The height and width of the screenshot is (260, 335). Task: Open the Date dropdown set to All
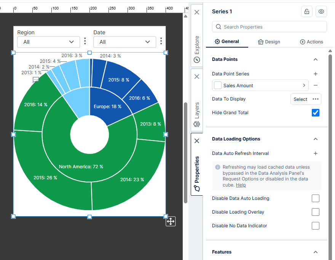point(124,42)
